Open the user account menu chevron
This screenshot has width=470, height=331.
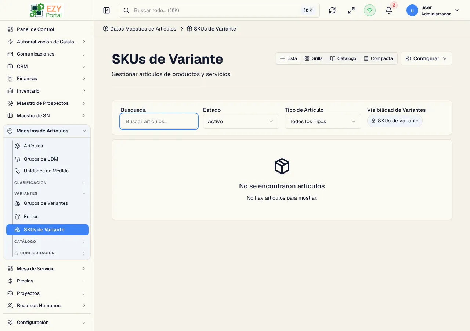[457, 10]
